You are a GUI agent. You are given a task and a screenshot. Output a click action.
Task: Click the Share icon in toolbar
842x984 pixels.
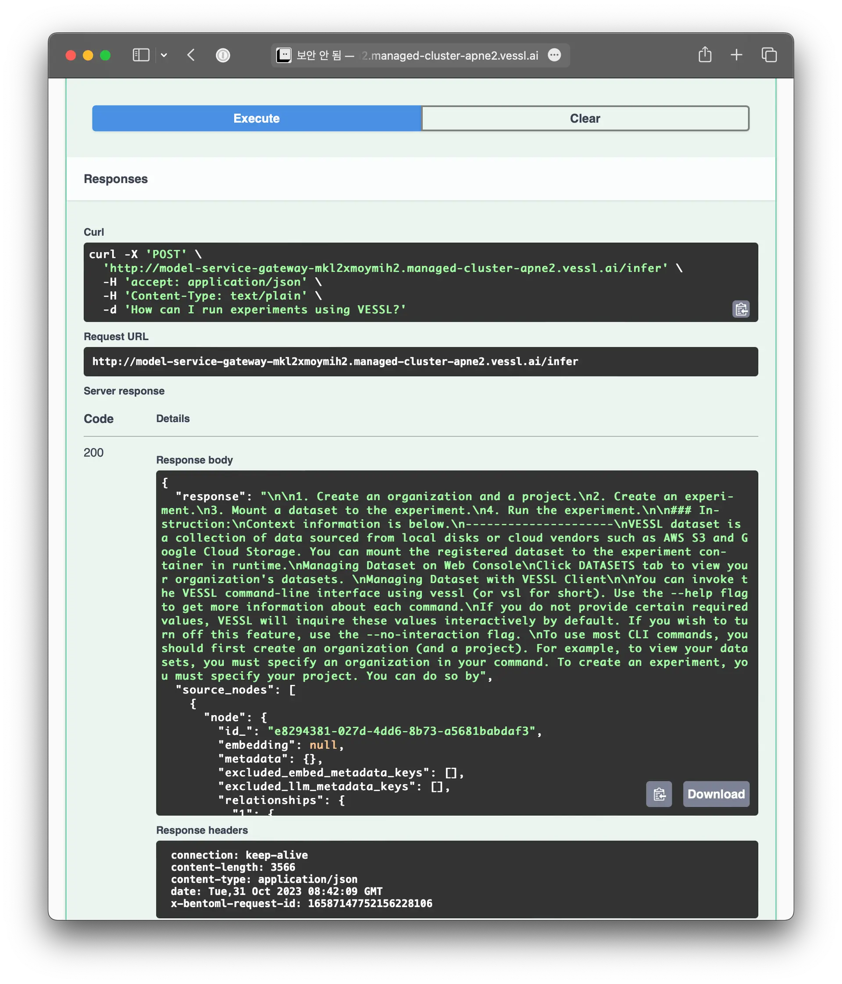click(705, 54)
